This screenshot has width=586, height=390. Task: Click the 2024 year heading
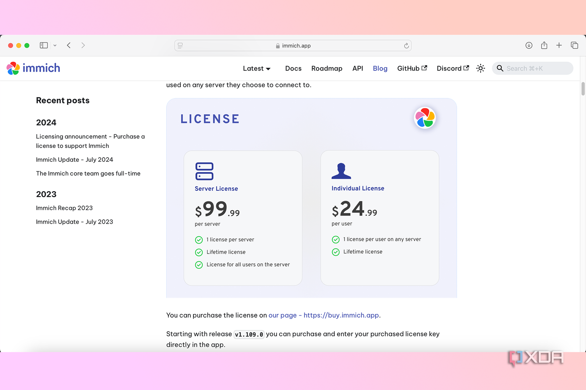(x=46, y=122)
